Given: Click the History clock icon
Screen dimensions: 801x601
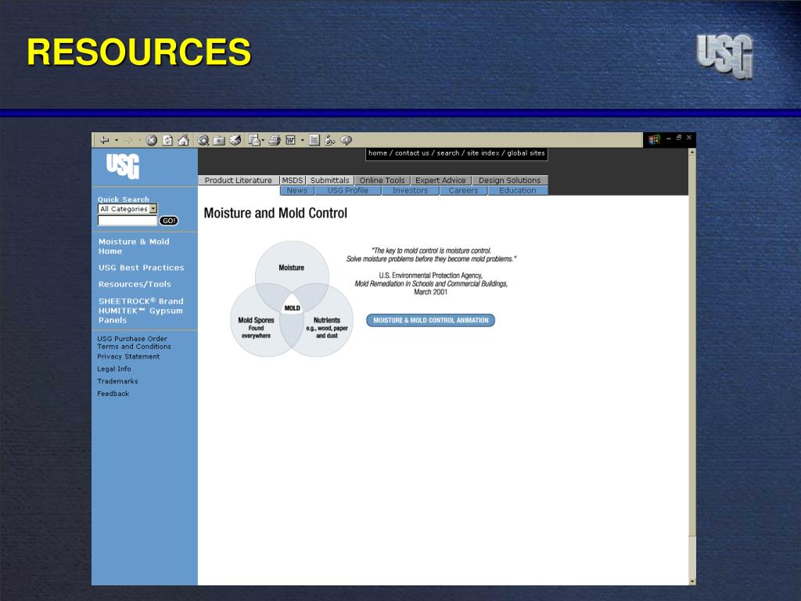Looking at the screenshot, I should coord(235,140).
